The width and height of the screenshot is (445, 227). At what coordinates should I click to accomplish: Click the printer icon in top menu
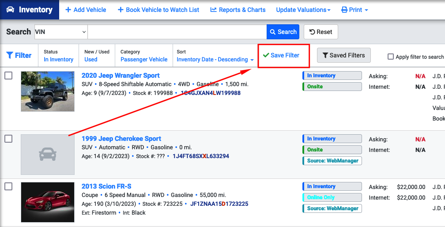click(344, 10)
